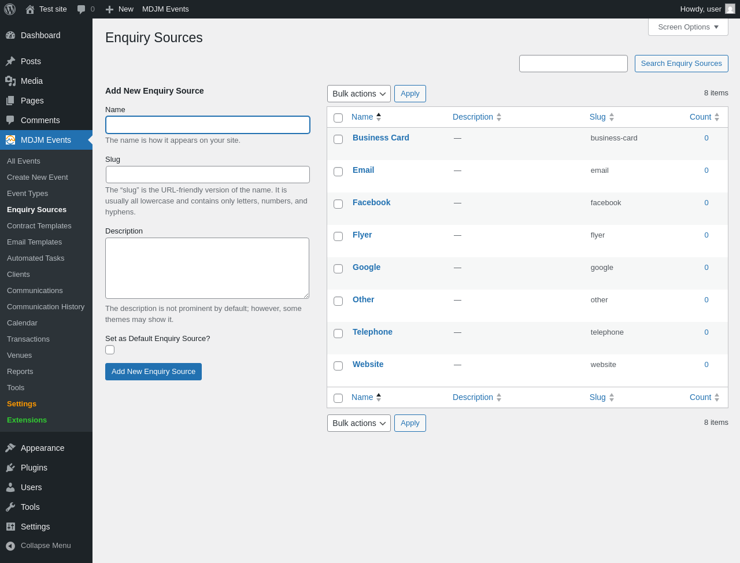The image size is (740, 563).
Task: Click the Dashboard gauge icon
Action: point(10,35)
